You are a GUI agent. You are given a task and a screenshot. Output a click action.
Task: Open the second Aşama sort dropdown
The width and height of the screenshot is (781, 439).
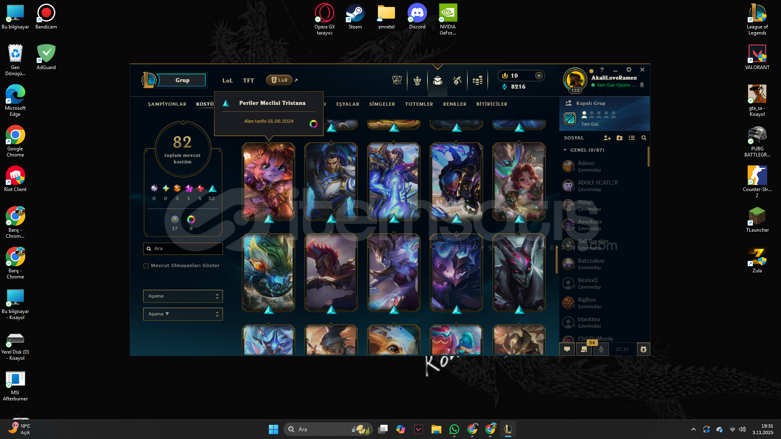tap(183, 314)
